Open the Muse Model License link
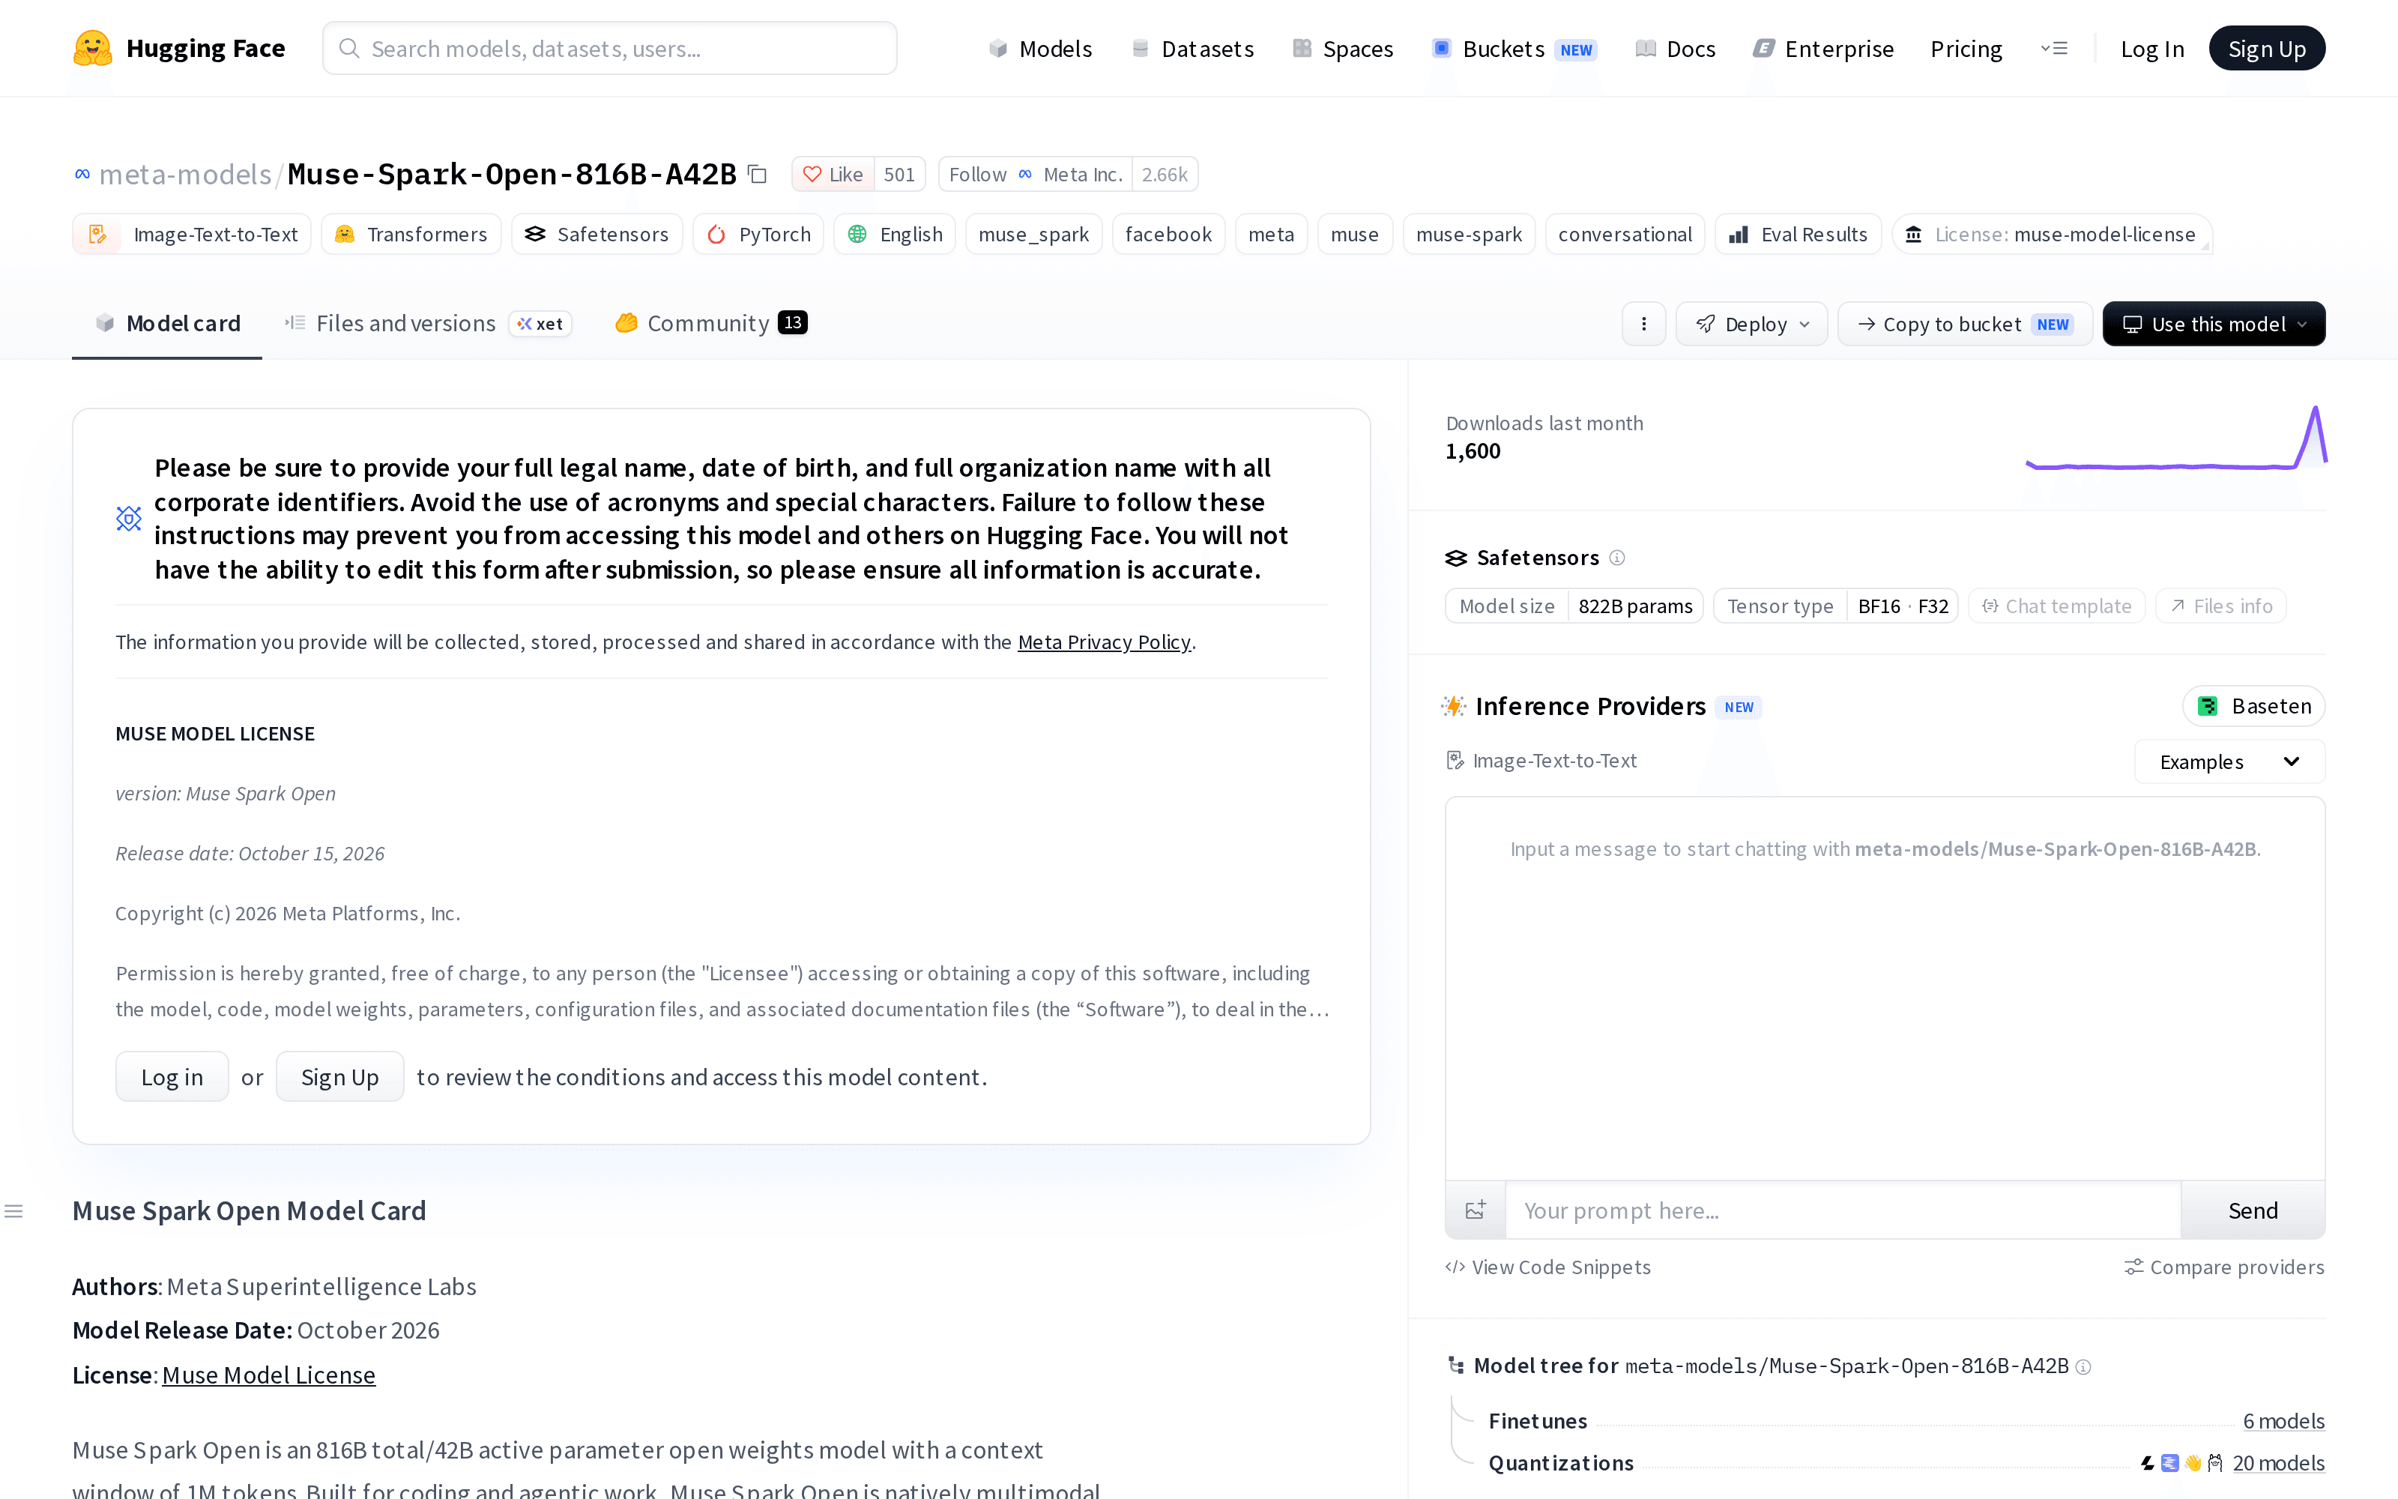Screen dimensions: 2398x1499 [x=268, y=1375]
